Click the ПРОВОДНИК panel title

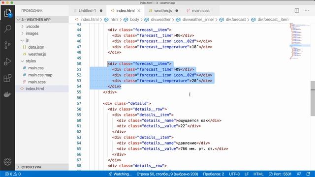pyautogui.click(x=32, y=11)
